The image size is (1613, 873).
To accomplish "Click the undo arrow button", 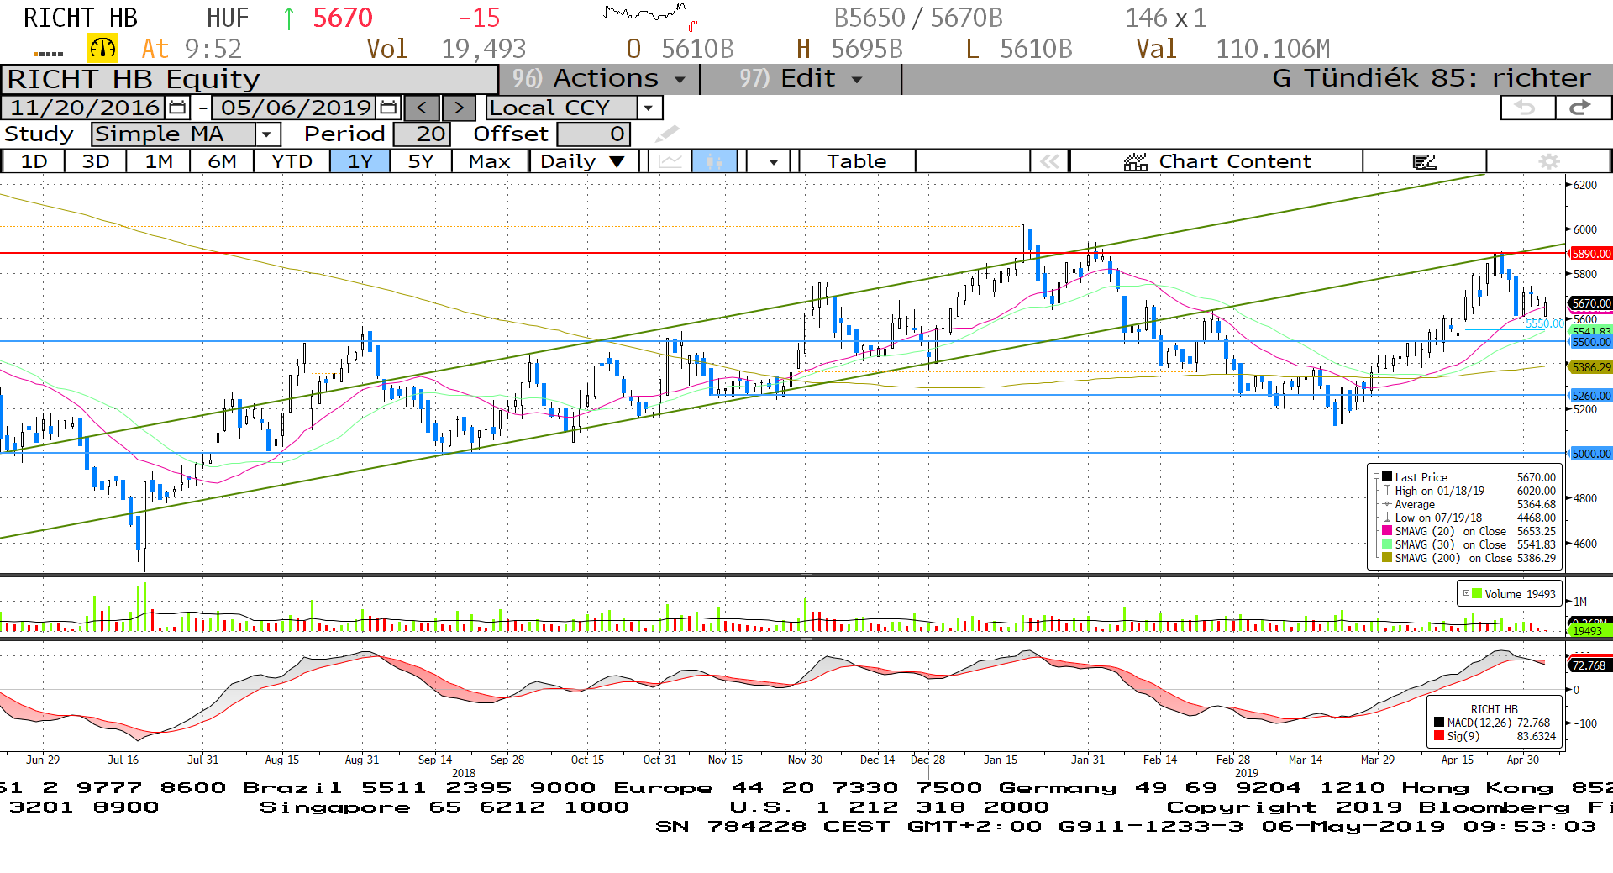I will [1527, 108].
